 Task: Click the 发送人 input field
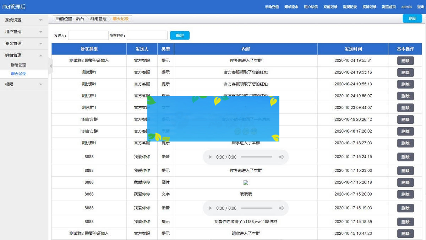88,35
